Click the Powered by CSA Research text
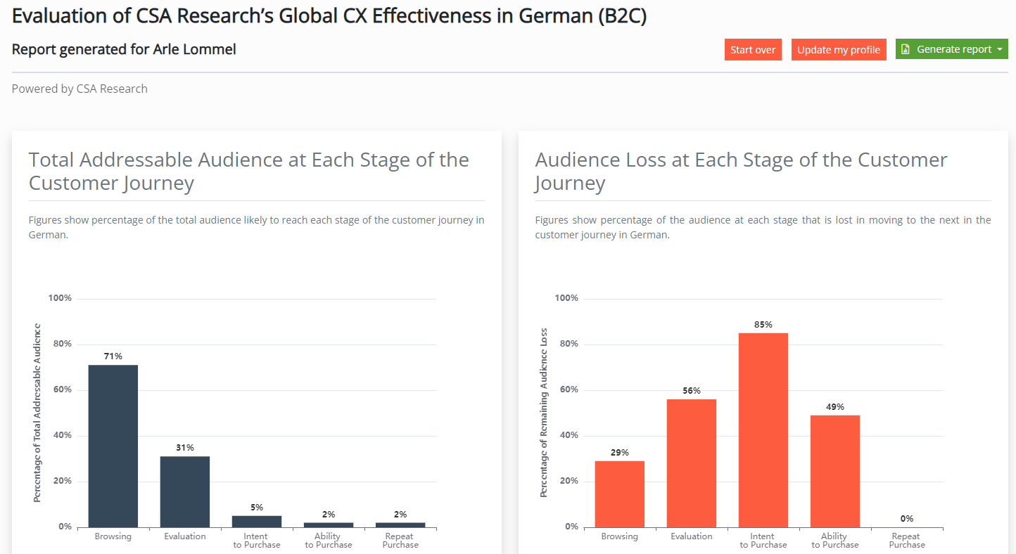The width and height of the screenshot is (1016, 554). tap(80, 89)
